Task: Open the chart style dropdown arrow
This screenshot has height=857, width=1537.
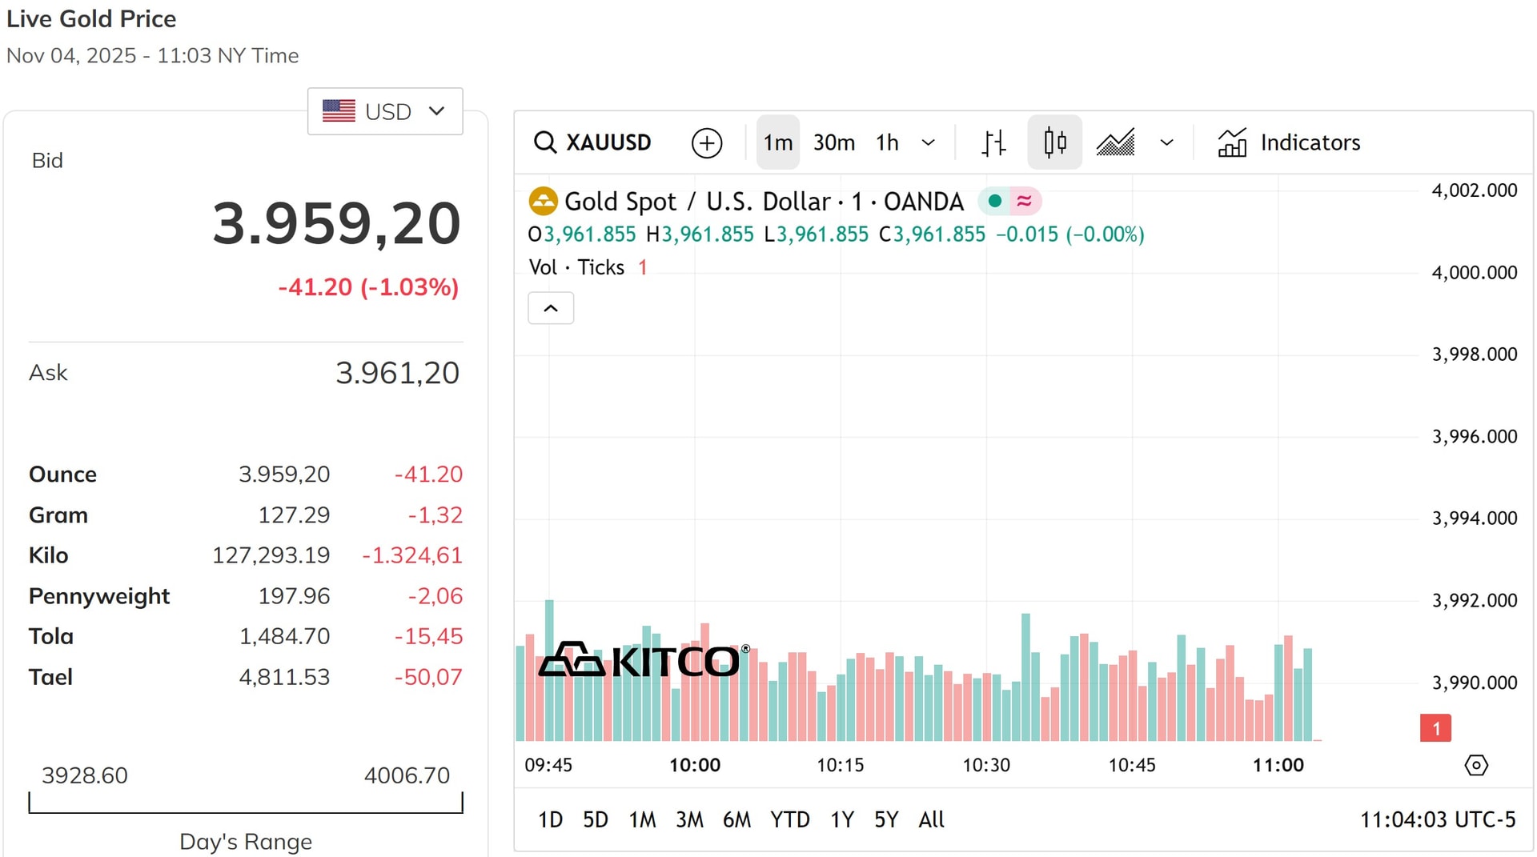Action: [1166, 142]
